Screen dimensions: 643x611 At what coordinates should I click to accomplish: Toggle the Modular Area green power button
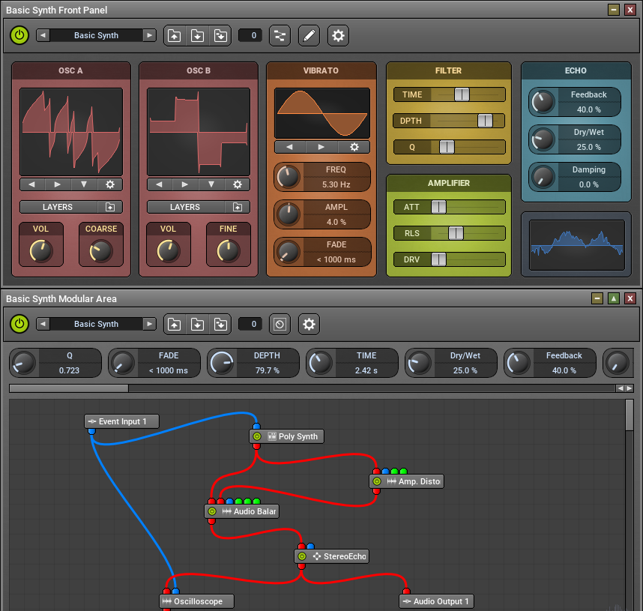(19, 324)
